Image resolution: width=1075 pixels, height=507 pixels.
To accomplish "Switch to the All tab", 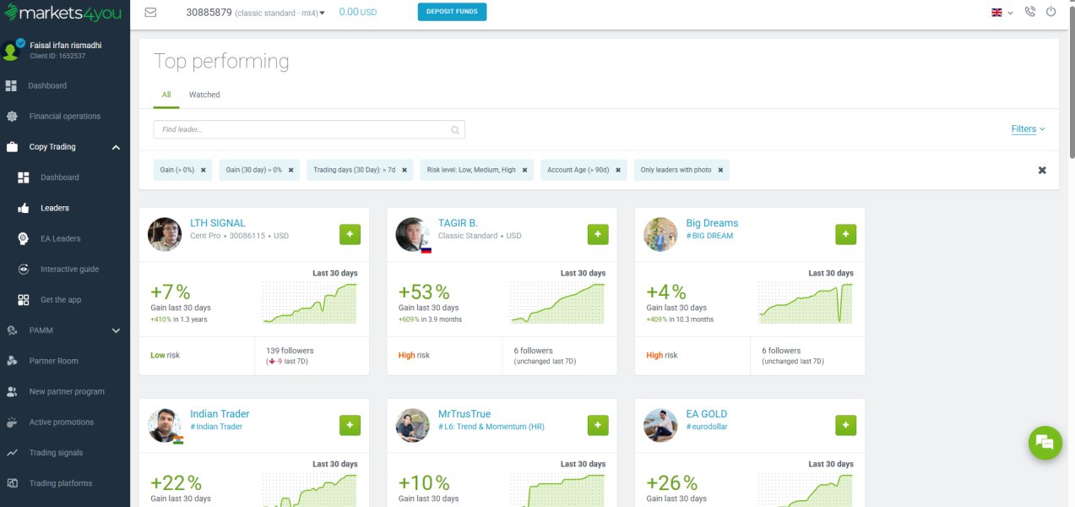I will click(166, 95).
